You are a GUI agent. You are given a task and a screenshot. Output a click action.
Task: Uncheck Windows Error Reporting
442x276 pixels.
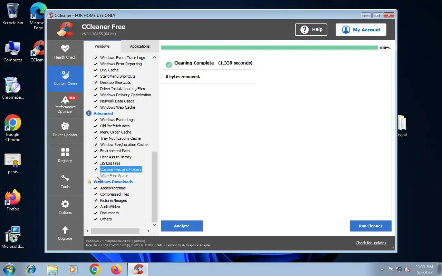tap(96, 64)
